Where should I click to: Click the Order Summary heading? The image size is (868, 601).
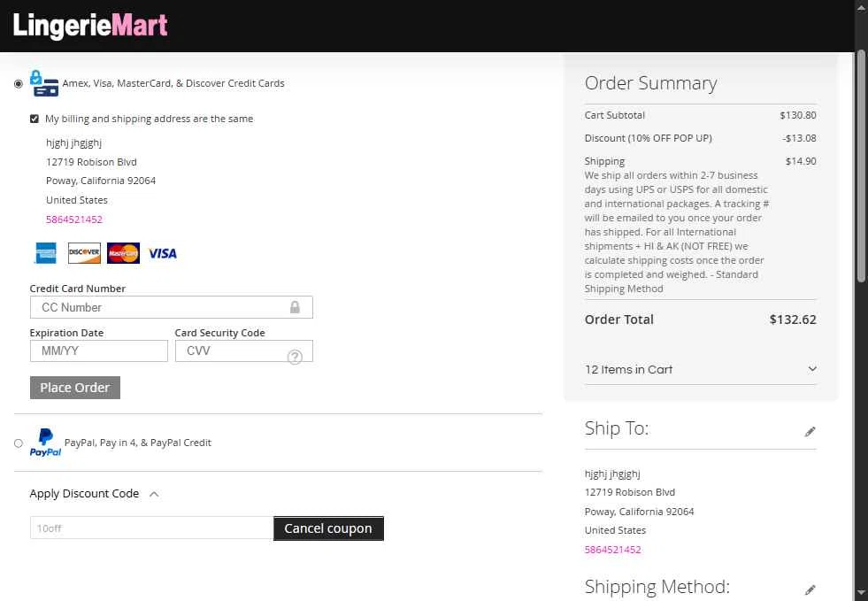(650, 83)
